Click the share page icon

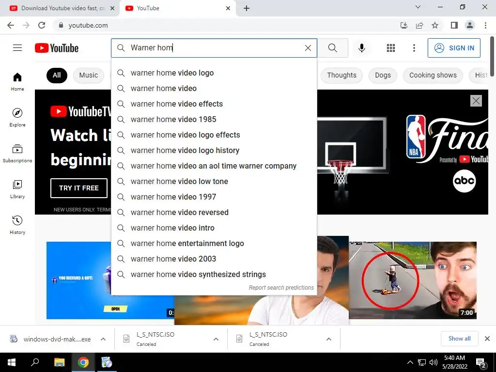[x=419, y=25]
